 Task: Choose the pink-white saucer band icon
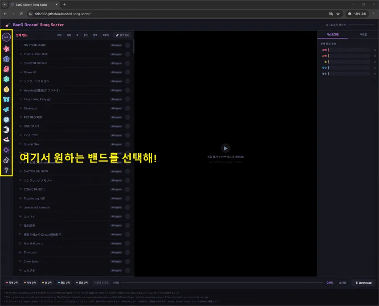[x=6, y=139]
